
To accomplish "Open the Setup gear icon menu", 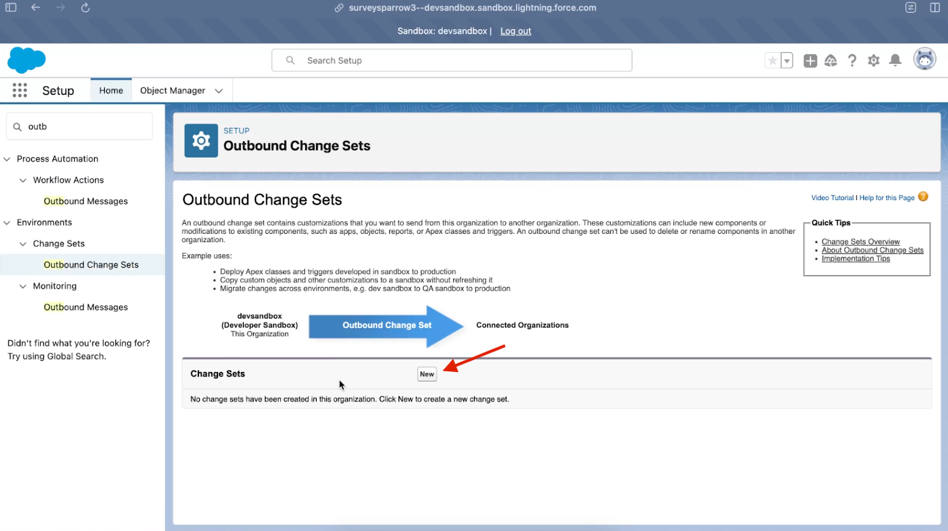I will [x=873, y=60].
